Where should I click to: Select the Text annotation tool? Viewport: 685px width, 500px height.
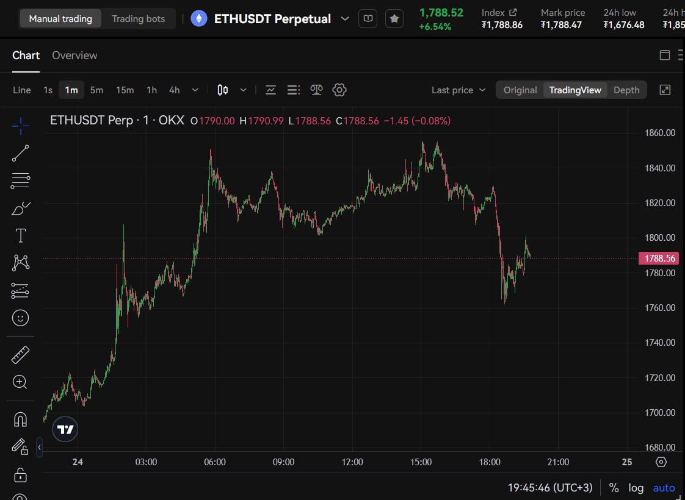pyautogui.click(x=20, y=235)
